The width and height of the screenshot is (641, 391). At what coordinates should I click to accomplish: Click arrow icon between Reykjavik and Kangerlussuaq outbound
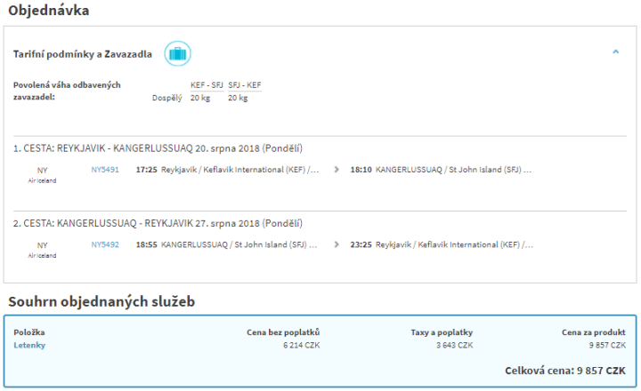pos(337,169)
